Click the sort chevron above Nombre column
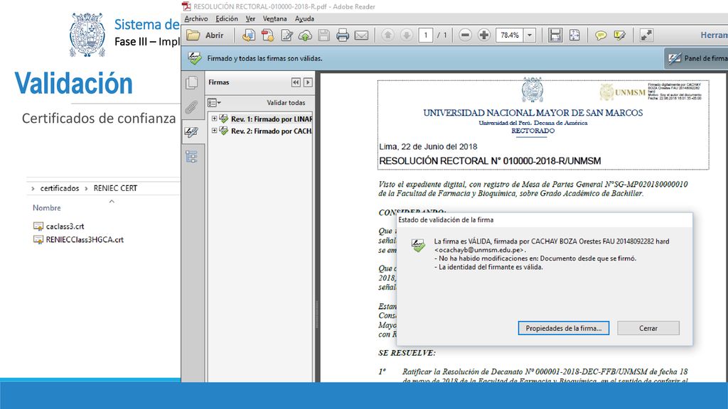This screenshot has height=409, width=728. pos(112,201)
